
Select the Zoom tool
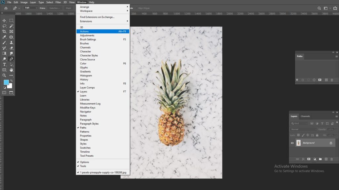point(4,76)
